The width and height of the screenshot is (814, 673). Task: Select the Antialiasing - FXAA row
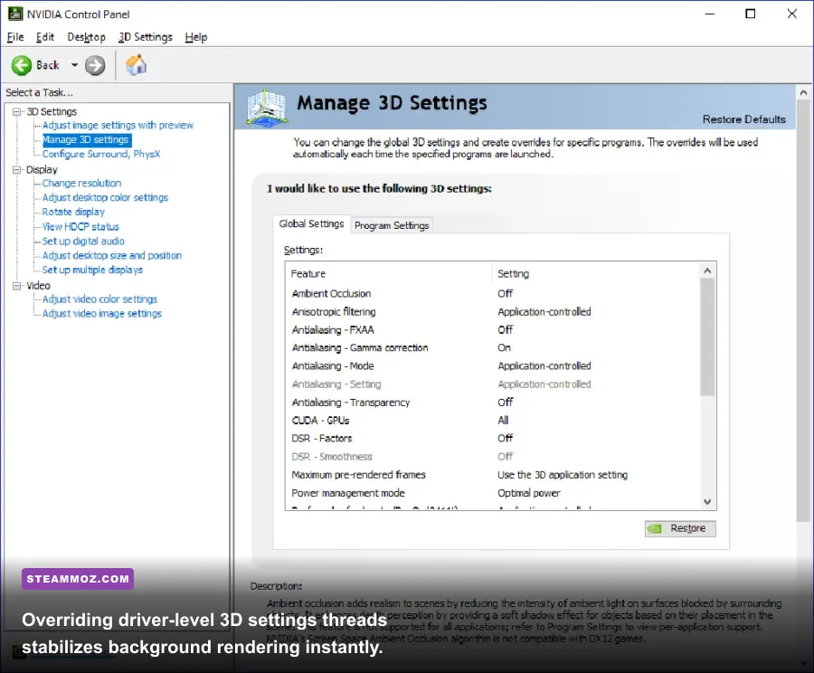pos(492,330)
